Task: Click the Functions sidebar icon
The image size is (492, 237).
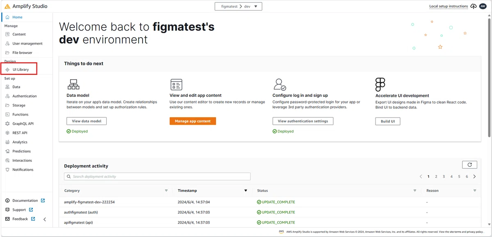Action: tap(7, 115)
